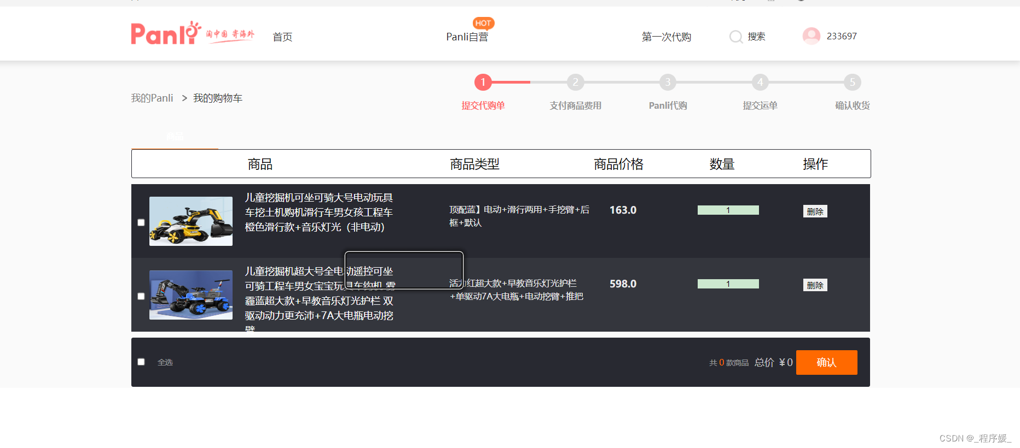This screenshot has width=1020, height=448.
Task: Go to 我的Panli breadcrumb link
Action: pyautogui.click(x=152, y=98)
